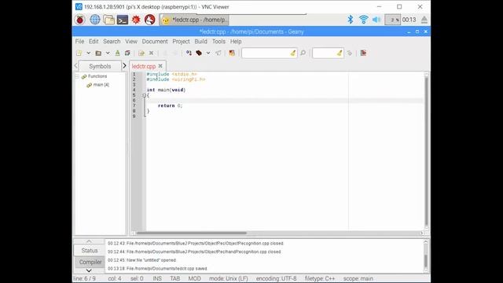Launch the terminal from the taskbar

tap(123, 20)
